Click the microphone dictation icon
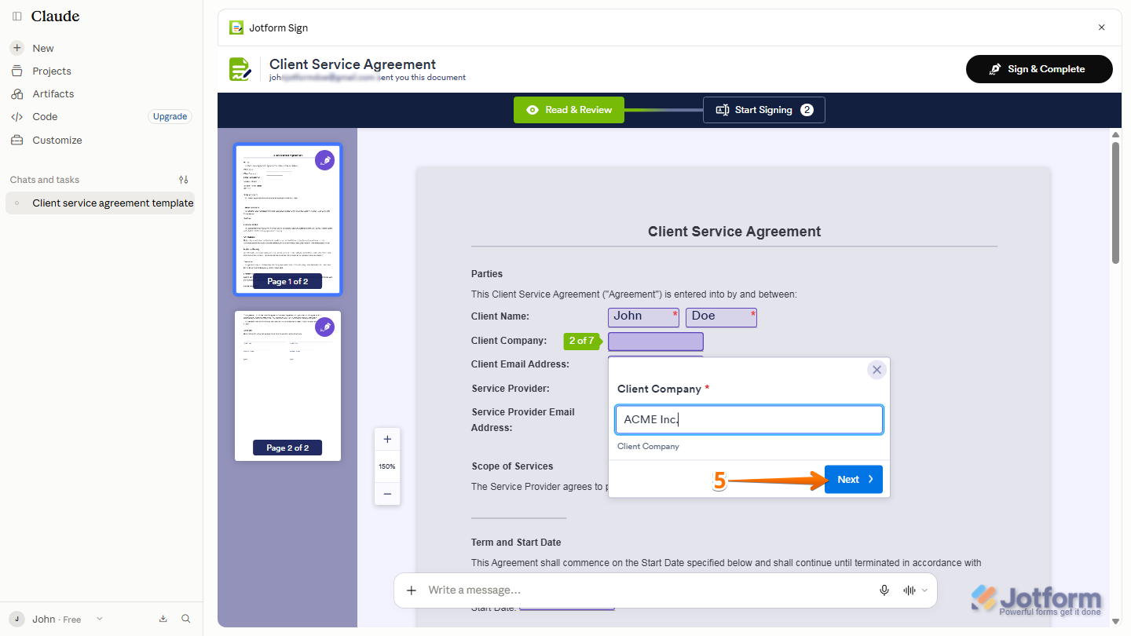The height and width of the screenshot is (636, 1131). coord(884,590)
